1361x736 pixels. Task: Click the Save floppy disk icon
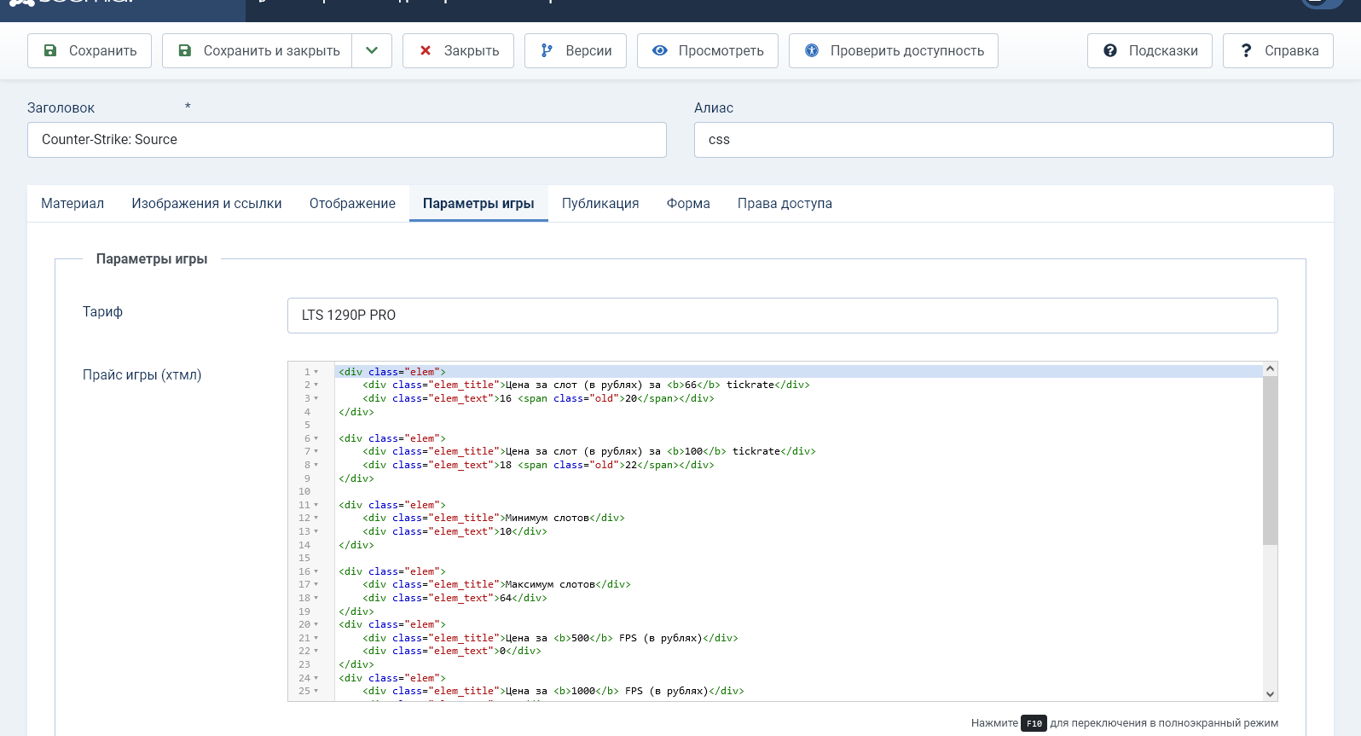[50, 50]
